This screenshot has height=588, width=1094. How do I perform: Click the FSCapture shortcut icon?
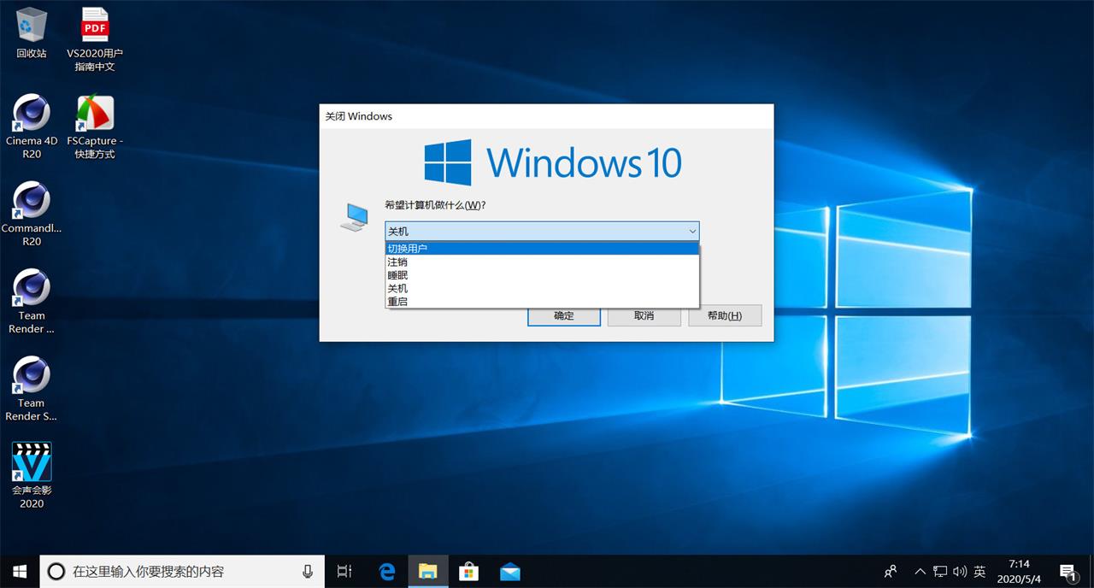coord(95,114)
